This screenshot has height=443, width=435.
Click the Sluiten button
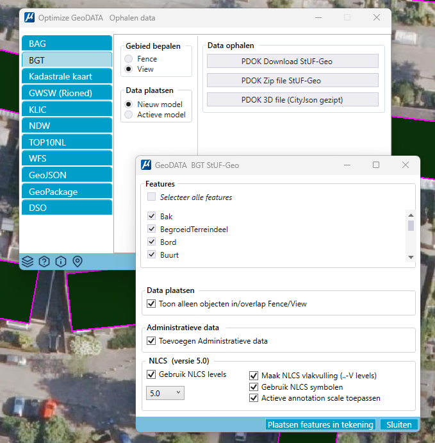399,424
